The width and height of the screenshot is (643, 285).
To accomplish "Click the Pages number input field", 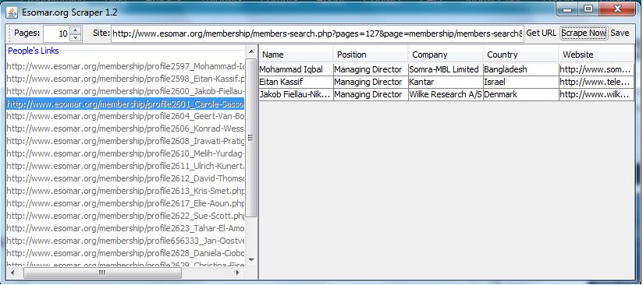I will 57,33.
